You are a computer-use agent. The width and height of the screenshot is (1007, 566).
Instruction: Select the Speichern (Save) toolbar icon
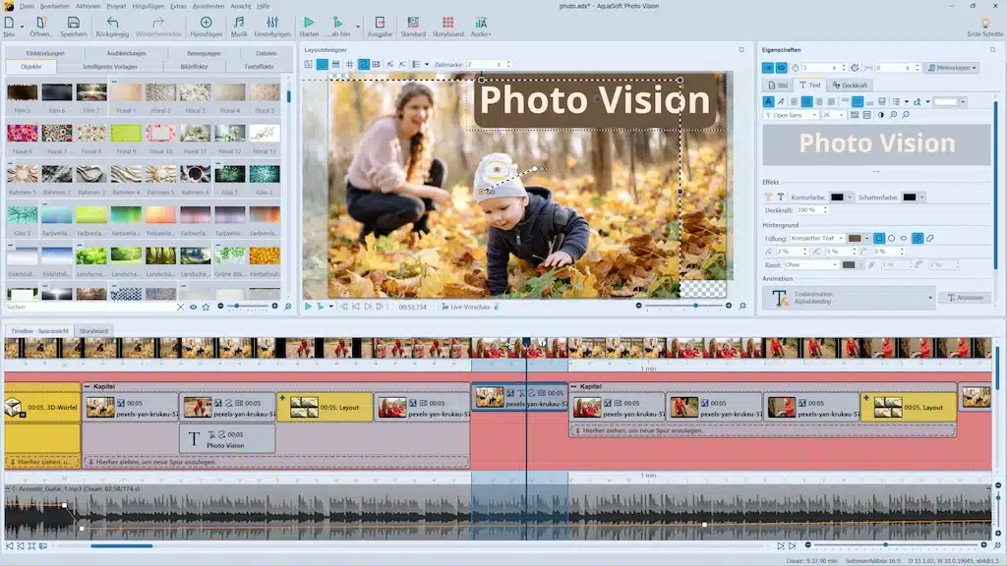pyautogui.click(x=73, y=27)
